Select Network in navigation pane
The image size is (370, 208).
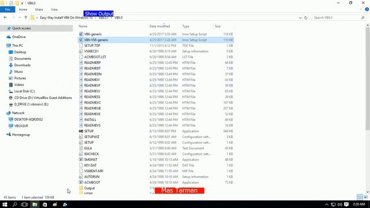pyautogui.click(x=18, y=113)
